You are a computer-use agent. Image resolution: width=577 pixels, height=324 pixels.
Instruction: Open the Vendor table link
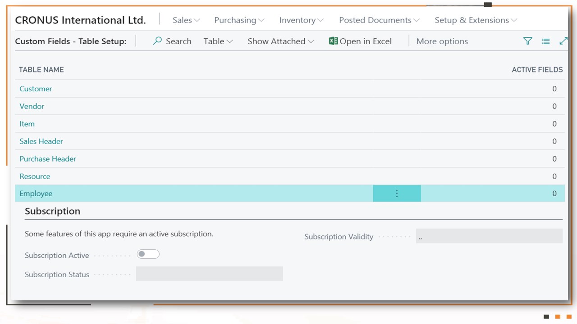pyautogui.click(x=32, y=106)
